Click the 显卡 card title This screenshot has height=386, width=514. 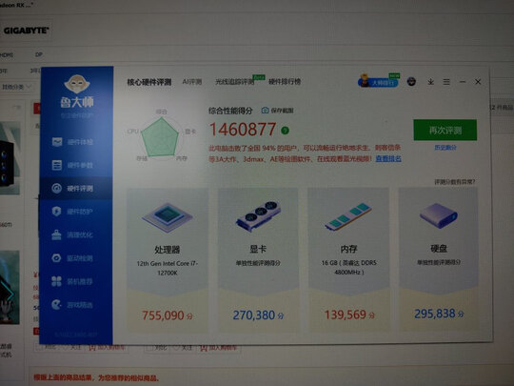(258, 249)
